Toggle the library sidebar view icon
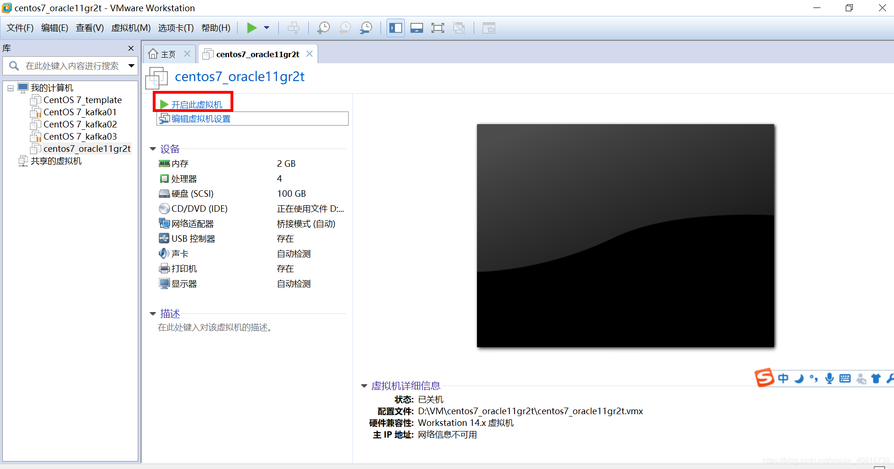This screenshot has height=469, width=894. [x=395, y=28]
